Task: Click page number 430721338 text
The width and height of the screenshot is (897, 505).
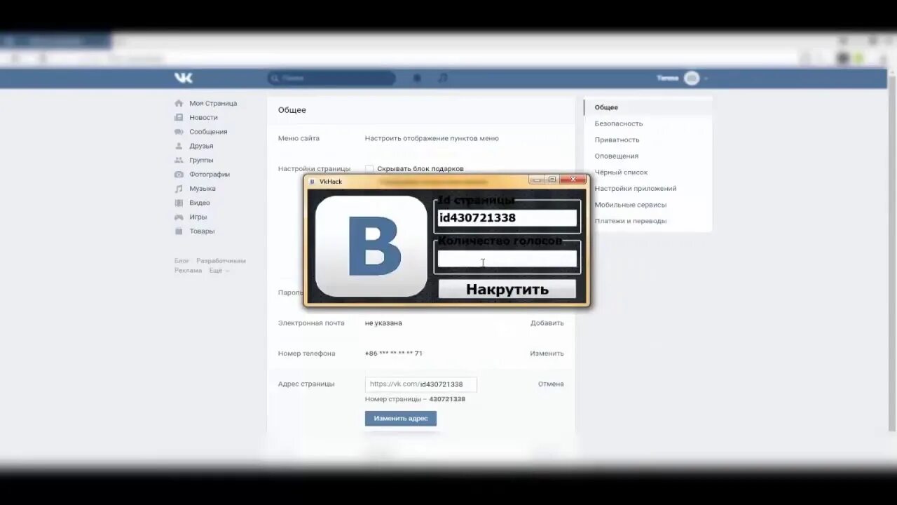Action: click(x=447, y=399)
